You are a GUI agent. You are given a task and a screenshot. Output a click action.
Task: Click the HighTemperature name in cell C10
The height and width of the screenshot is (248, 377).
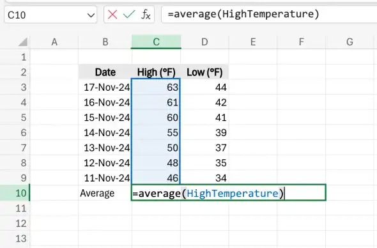click(233, 194)
